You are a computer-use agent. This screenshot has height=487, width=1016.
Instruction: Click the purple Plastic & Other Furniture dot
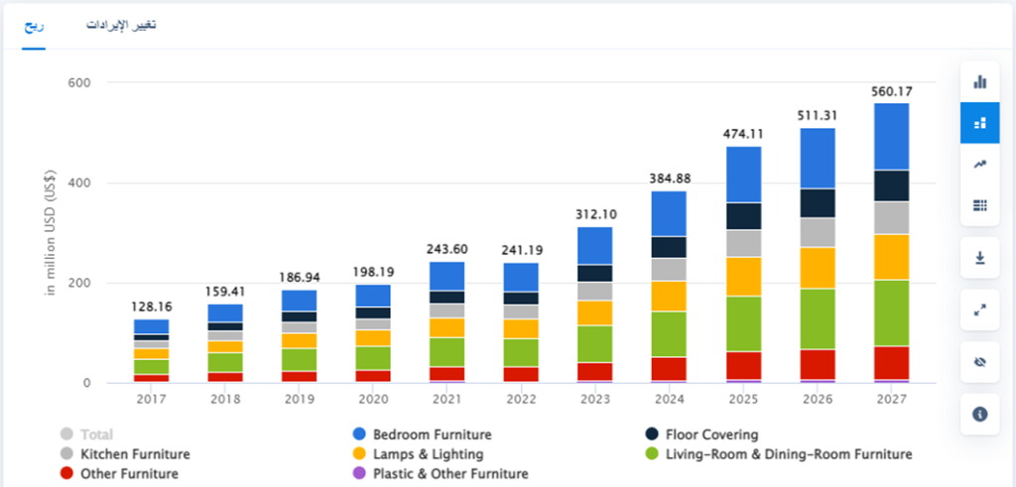[359, 474]
